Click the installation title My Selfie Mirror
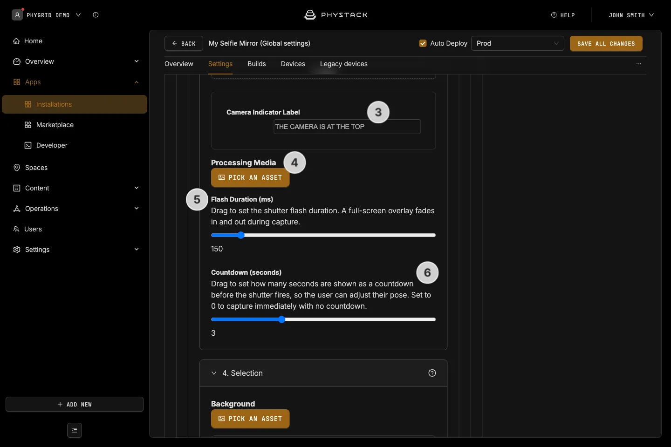Screen dimensions: 671x447 pos(260,43)
